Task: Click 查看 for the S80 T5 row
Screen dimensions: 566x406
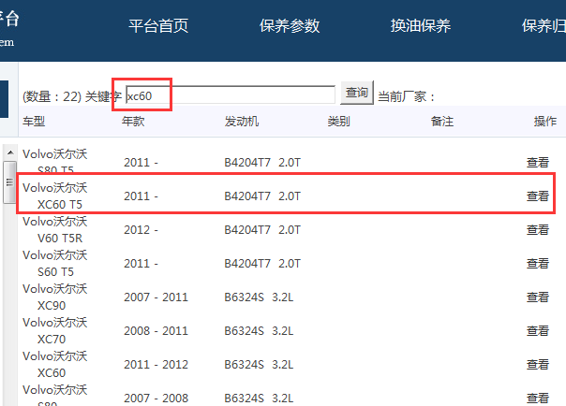Action: pos(538,163)
